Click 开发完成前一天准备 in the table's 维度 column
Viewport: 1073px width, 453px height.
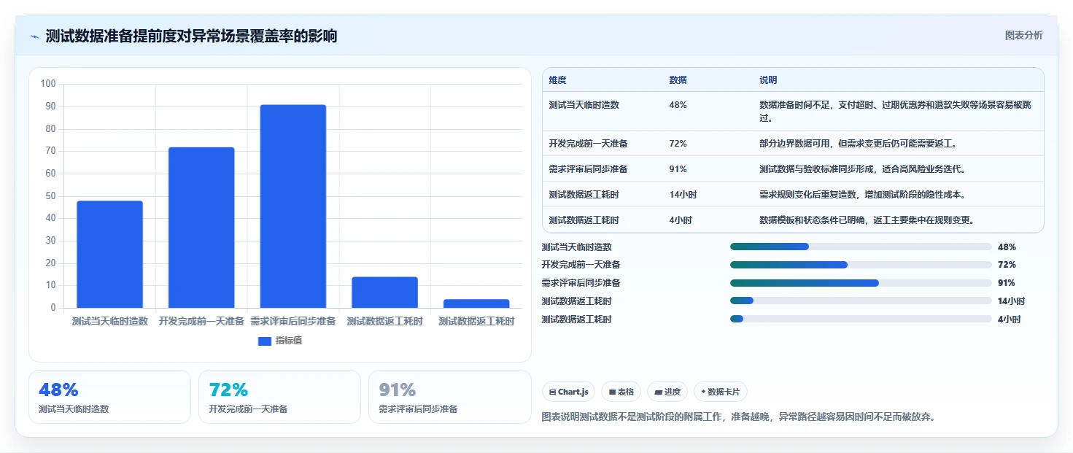tap(589, 144)
